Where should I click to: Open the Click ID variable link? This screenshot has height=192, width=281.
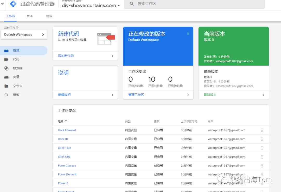[63, 139]
